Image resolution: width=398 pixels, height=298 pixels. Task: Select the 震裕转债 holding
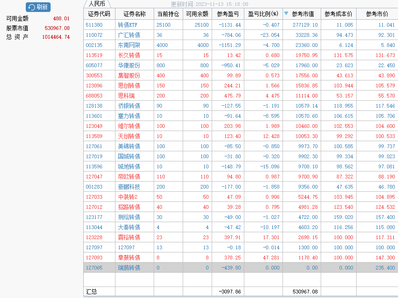click(129, 237)
